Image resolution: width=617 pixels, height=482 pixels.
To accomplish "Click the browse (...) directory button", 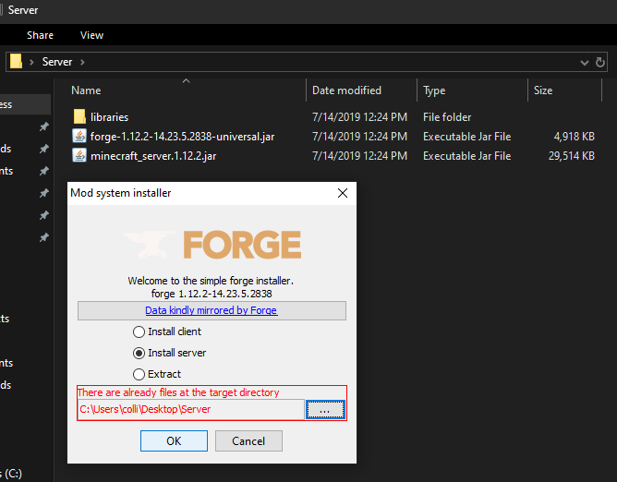I will pos(325,409).
